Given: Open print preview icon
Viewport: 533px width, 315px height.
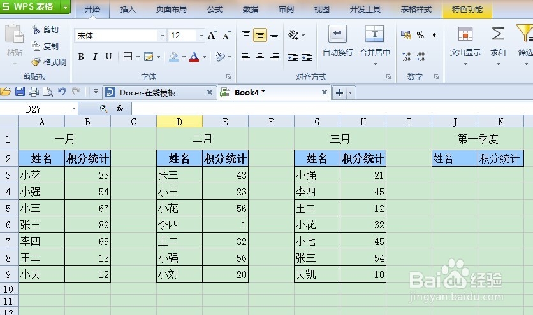Looking at the screenshot, I should (x=48, y=92).
